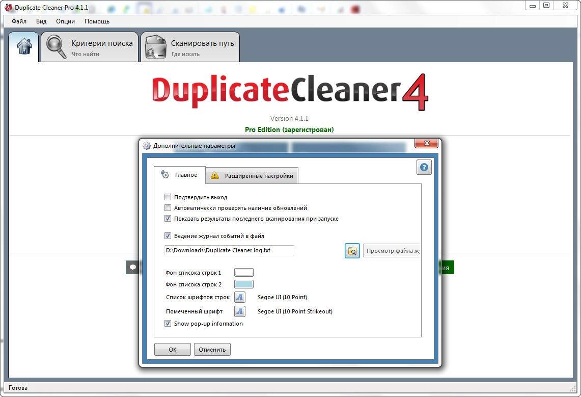Switch to Расширенные настройки tab
The height and width of the screenshot is (397, 581).
click(x=252, y=176)
